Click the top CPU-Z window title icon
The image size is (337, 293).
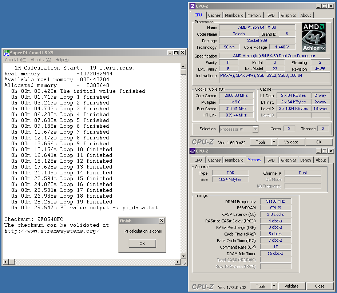click(193, 6)
